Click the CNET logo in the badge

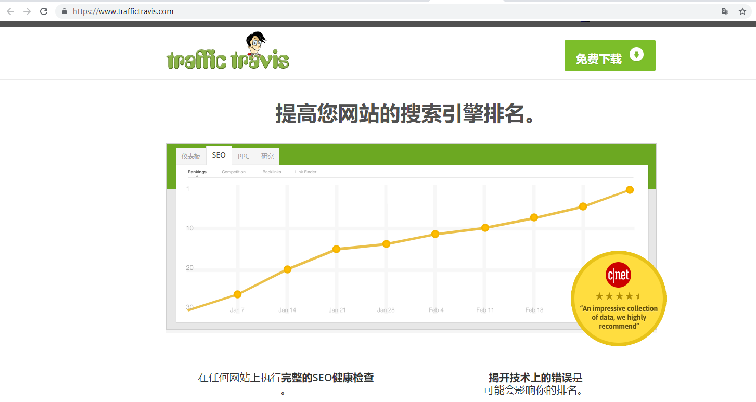(x=618, y=275)
